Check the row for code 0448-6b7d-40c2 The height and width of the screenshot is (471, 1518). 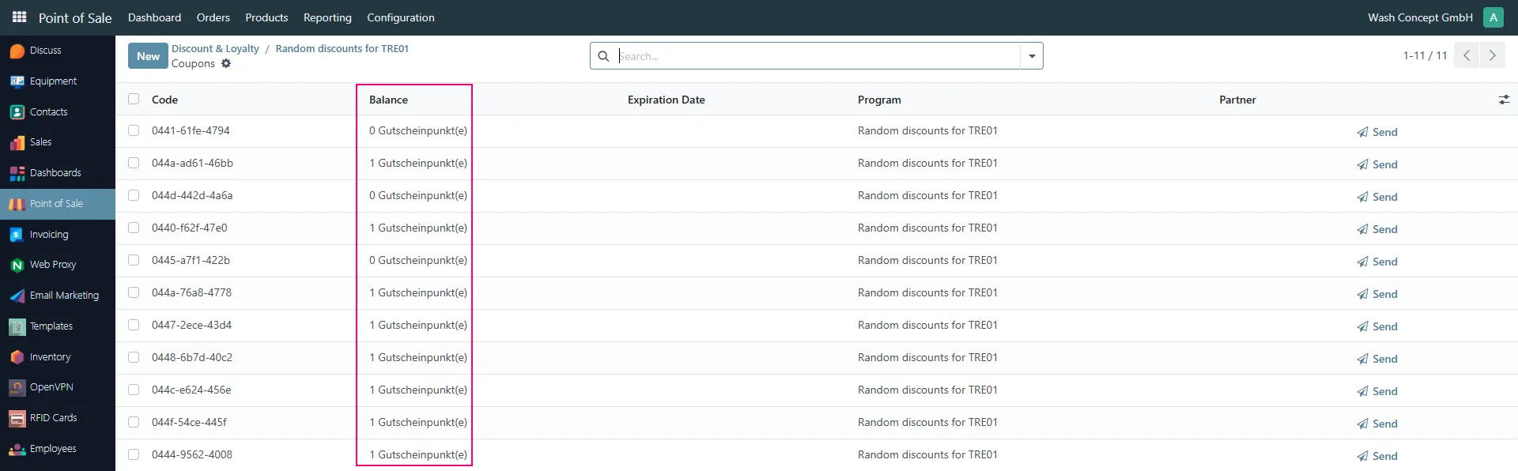[134, 357]
